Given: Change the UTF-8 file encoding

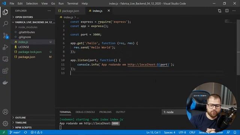Looking at the screenshot, I should point(182,132).
